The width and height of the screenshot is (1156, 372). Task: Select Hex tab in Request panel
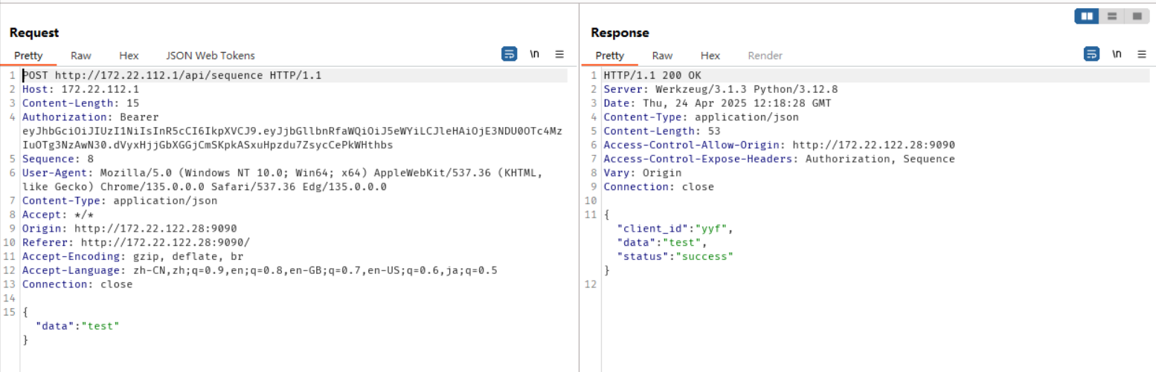click(x=129, y=56)
